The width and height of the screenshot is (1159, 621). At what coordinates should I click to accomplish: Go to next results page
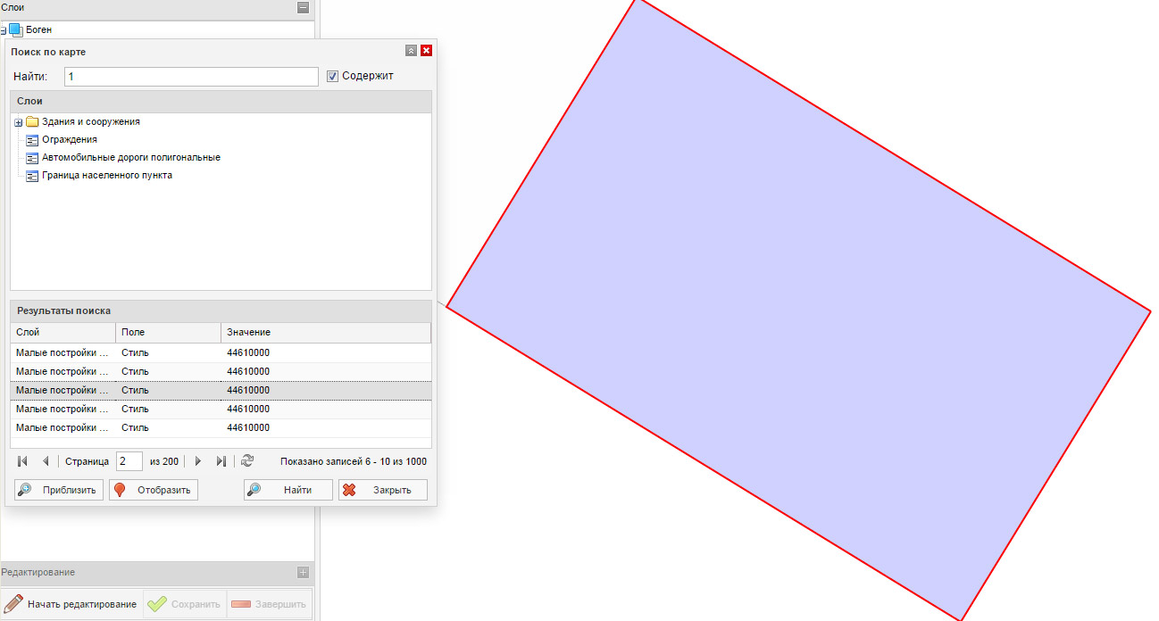198,461
